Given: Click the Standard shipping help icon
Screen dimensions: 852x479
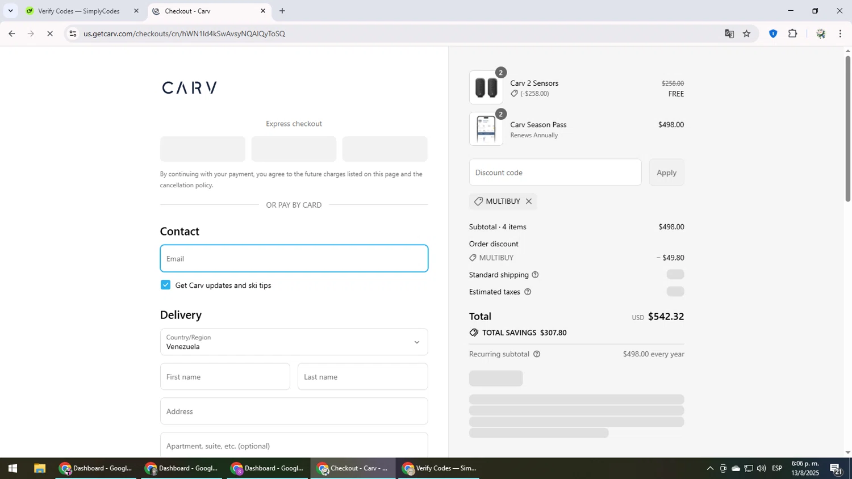Looking at the screenshot, I should coord(535,275).
